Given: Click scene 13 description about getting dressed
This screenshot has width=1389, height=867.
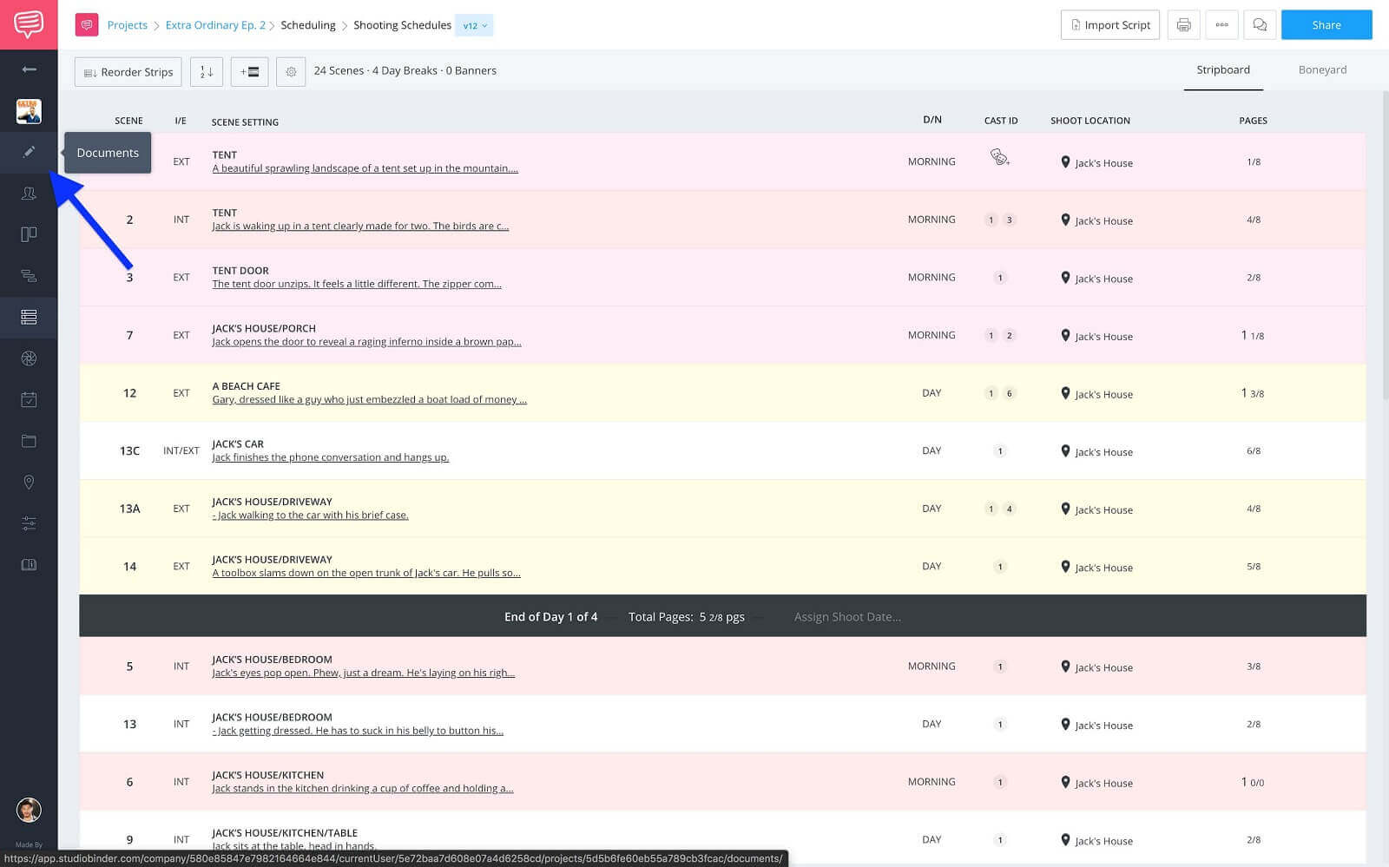Looking at the screenshot, I should point(358,731).
